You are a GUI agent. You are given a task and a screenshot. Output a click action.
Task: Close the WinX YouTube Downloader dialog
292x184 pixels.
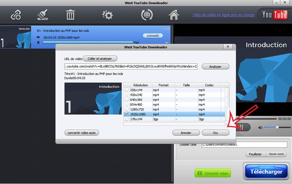[x=228, y=47]
